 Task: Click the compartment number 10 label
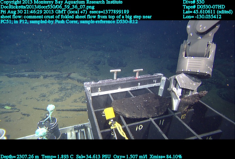click(x=139, y=128)
